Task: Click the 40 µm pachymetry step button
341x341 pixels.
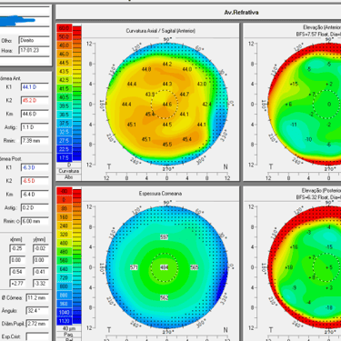Action: (69, 328)
